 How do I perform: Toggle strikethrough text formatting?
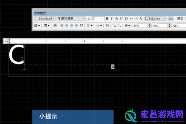click(x=117, y=19)
